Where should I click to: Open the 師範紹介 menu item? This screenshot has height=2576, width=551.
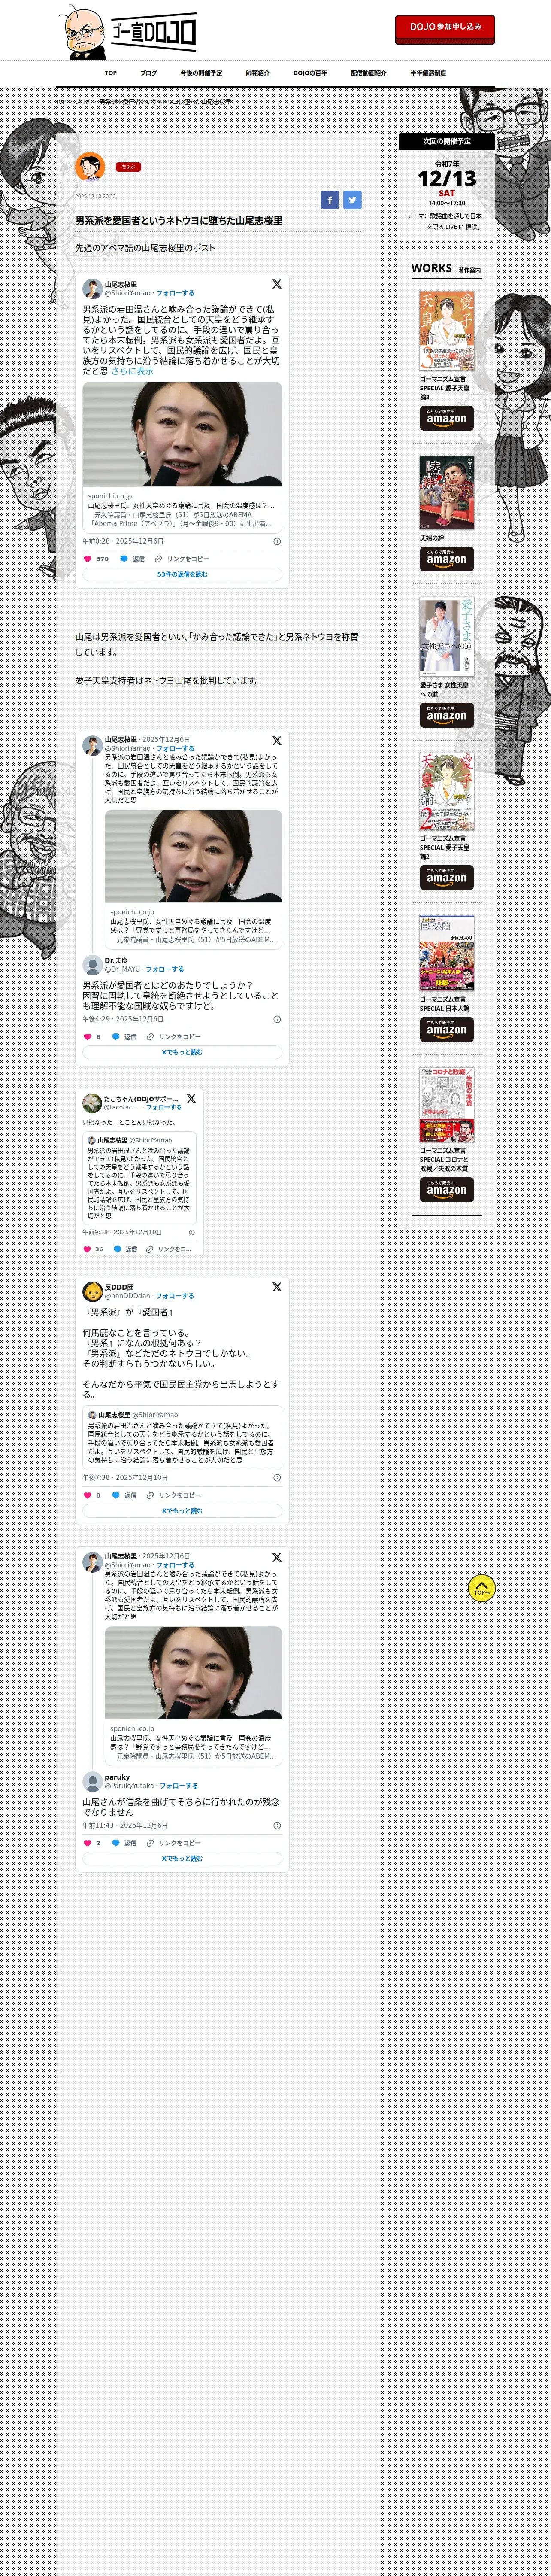tap(258, 73)
